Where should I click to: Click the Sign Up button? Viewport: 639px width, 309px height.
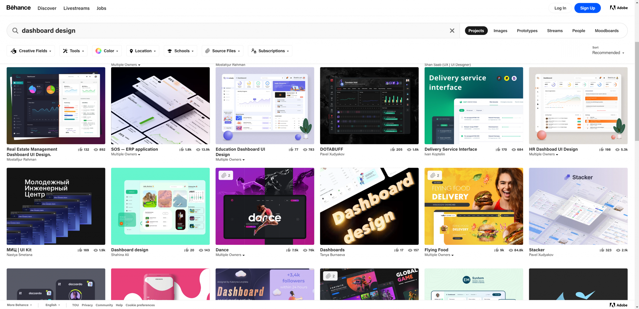coord(587,8)
